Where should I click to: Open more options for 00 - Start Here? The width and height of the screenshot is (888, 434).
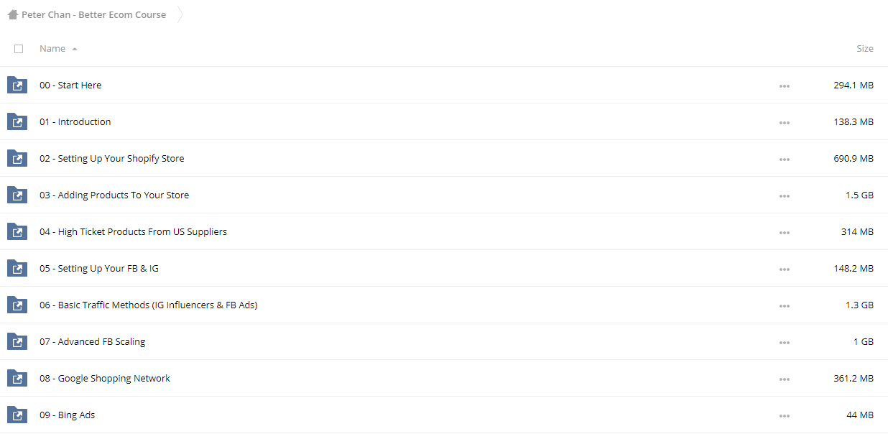coord(784,86)
